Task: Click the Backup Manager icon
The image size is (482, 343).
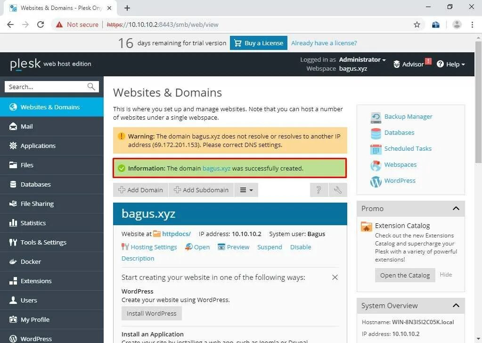Action: 376,117
